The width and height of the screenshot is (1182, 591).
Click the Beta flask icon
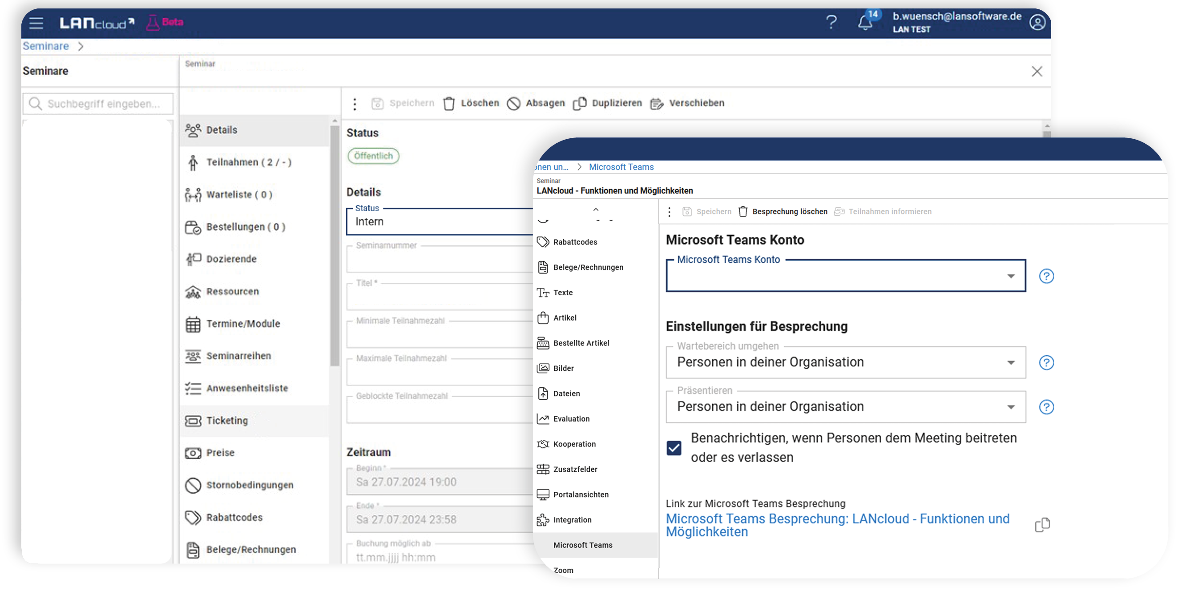(153, 22)
